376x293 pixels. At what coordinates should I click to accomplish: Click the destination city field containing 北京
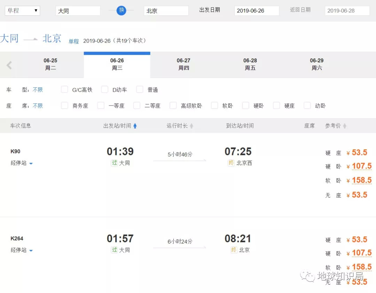pos(166,11)
